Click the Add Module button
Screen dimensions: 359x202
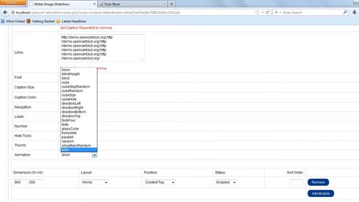pos(321,193)
